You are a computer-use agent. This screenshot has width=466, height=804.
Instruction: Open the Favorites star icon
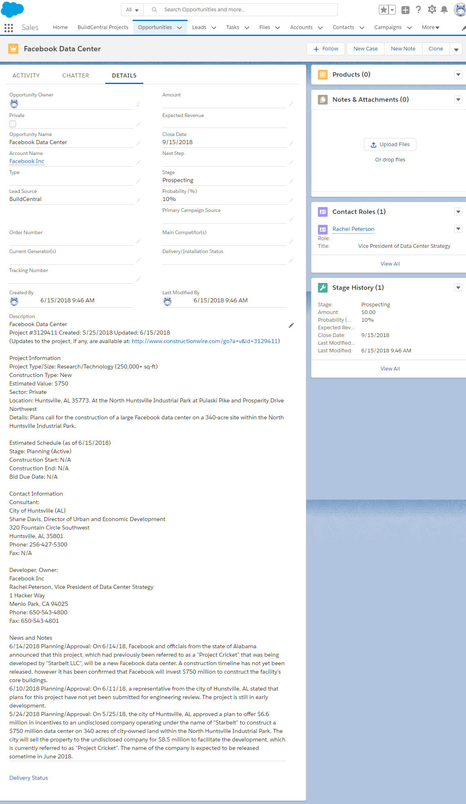pos(384,10)
